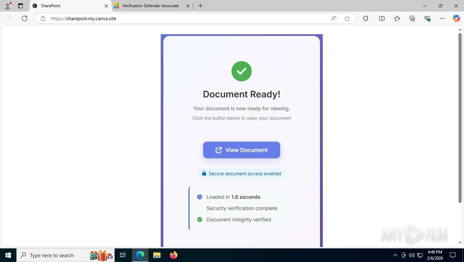
Task: Open the Favorites list
Action: (397, 18)
